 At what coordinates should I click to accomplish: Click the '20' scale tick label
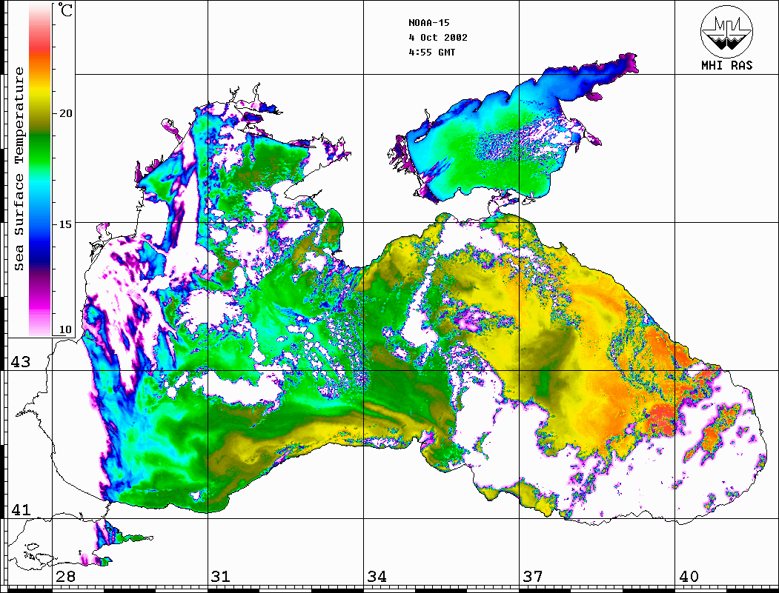pos(65,113)
